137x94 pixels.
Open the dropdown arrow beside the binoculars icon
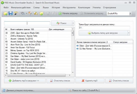tap(26, 14)
